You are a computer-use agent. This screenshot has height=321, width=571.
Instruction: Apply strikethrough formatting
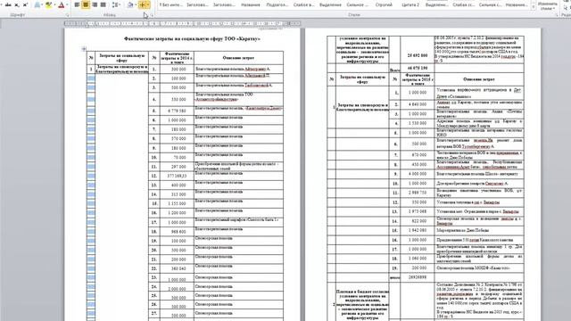[8, 4]
